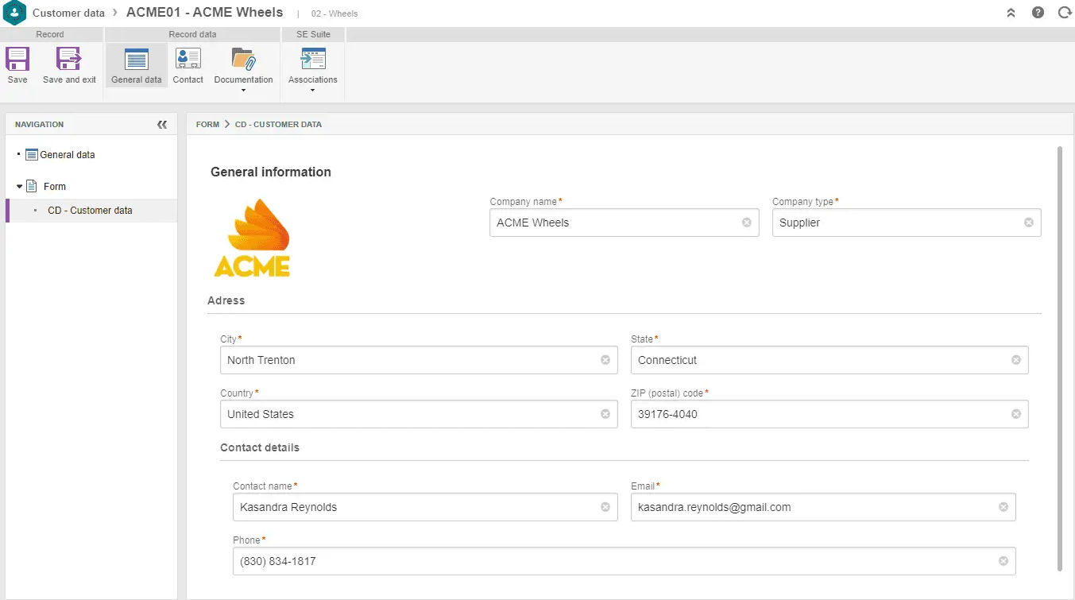Click the Save and exit icon

click(69, 60)
